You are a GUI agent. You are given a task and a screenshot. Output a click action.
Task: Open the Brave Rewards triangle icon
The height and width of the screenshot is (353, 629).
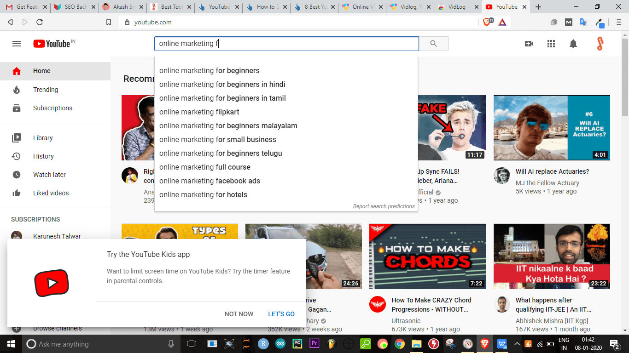[x=502, y=22]
